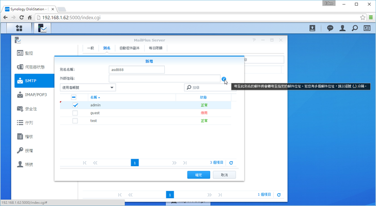Uncheck the admin user checkbox

pyautogui.click(x=75, y=105)
